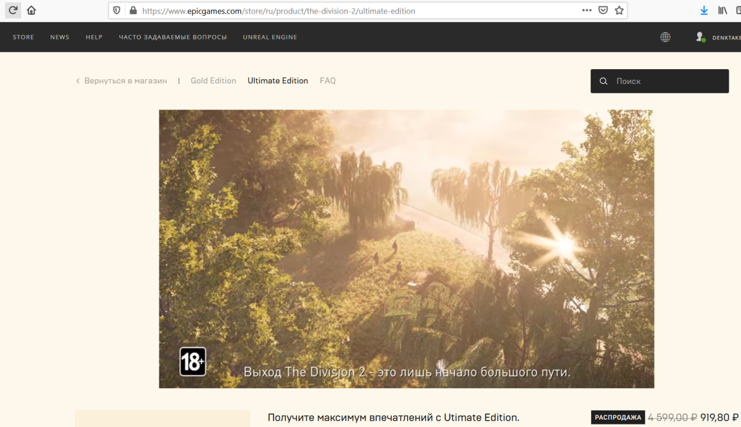Click the Получите максимум впечатлений heading
741x427 pixels.
[394, 418]
